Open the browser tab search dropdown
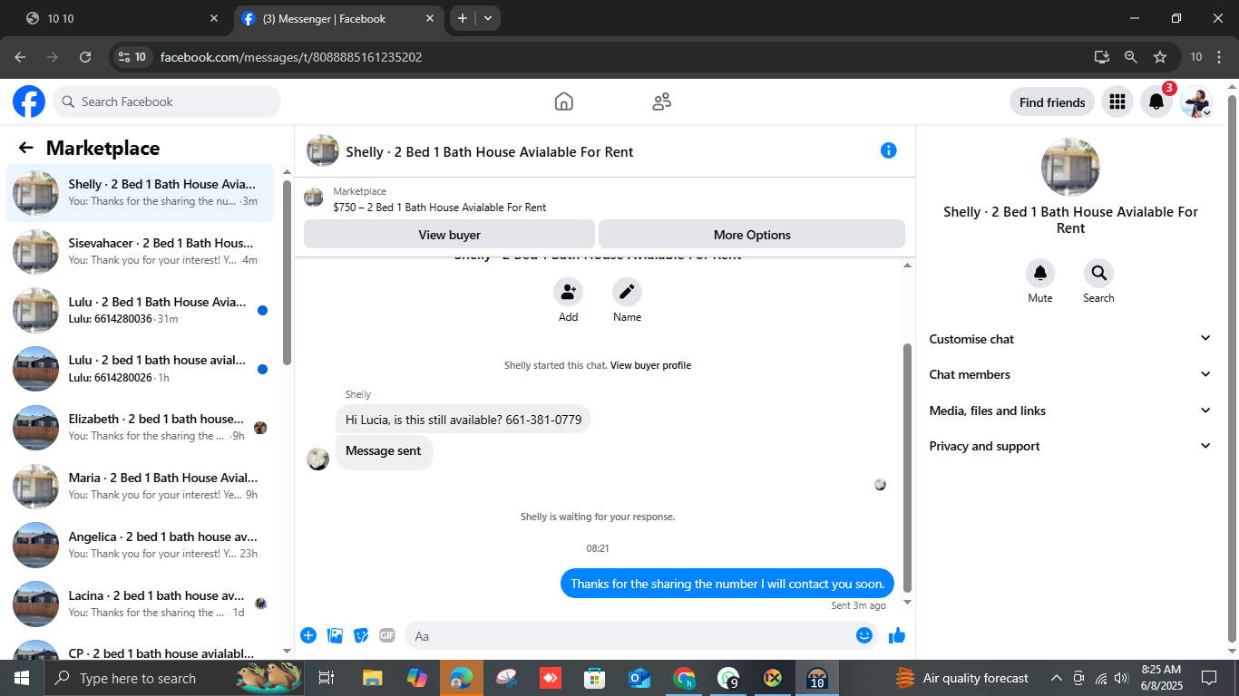Viewport: 1239px width, 696px height. (x=488, y=18)
